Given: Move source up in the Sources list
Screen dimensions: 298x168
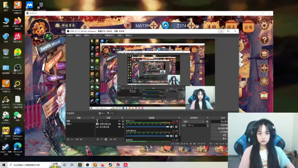Looking at the screenshot, I should 111,139.
